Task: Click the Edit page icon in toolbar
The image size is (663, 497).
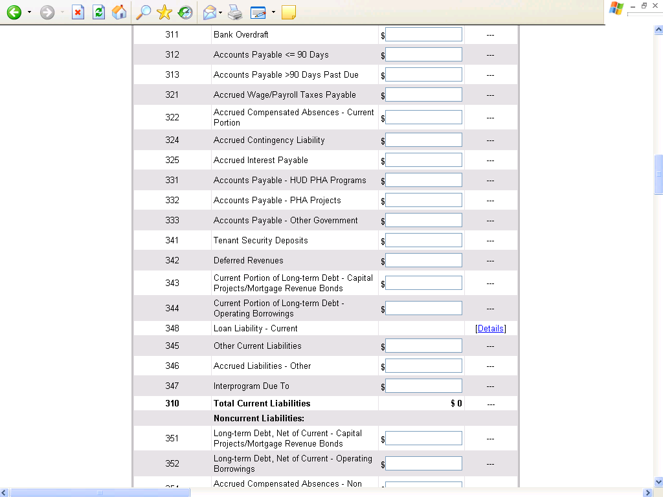Action: (258, 12)
